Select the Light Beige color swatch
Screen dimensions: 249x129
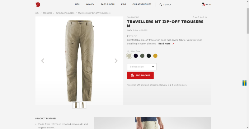[129, 56]
